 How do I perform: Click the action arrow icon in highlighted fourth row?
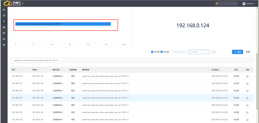click(247, 98)
